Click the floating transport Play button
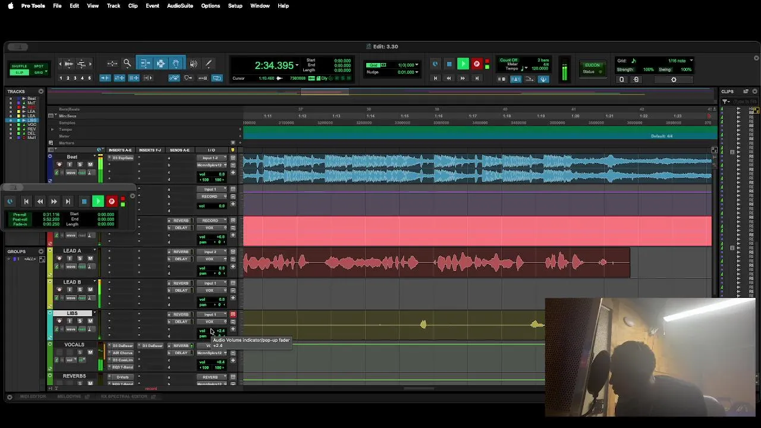761x428 pixels. (98, 202)
